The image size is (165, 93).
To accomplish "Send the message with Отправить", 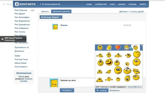I will pos(67,90).
